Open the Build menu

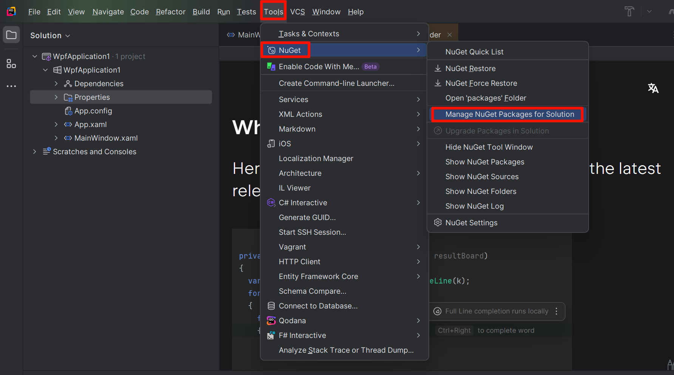(201, 12)
